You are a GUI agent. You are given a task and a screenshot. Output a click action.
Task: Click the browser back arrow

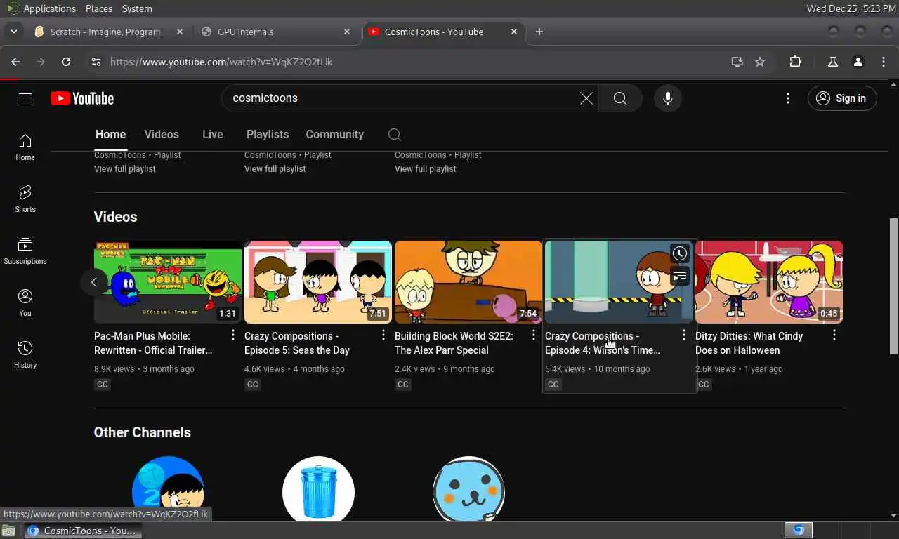tap(15, 62)
